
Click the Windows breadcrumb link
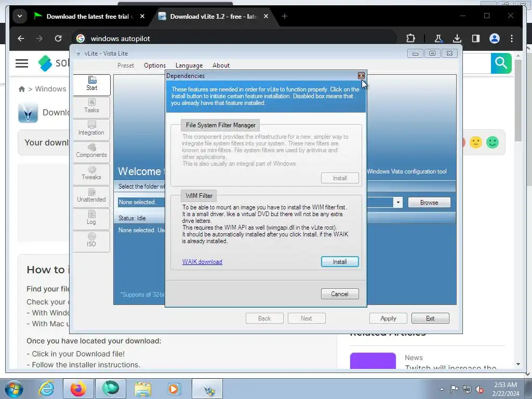coord(50,89)
